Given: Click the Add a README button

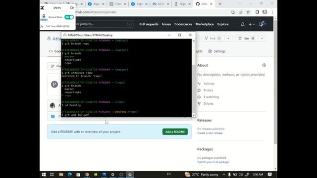Looking at the screenshot, I should (175, 132).
